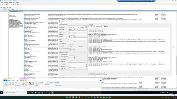Click the device Port spinner arrows
Image resolution: width=177 pixels, height=99 pixels.
(x=81, y=28)
